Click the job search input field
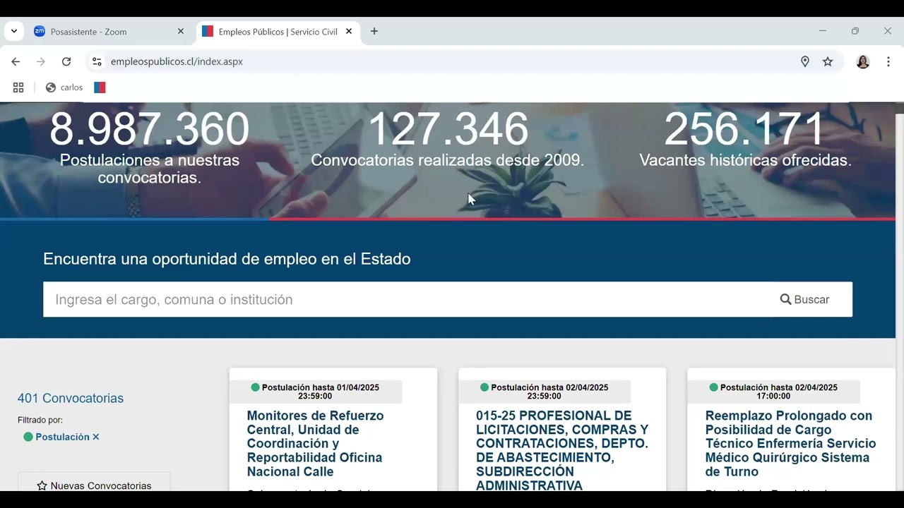Image resolution: width=904 pixels, height=508 pixels. coord(407,299)
